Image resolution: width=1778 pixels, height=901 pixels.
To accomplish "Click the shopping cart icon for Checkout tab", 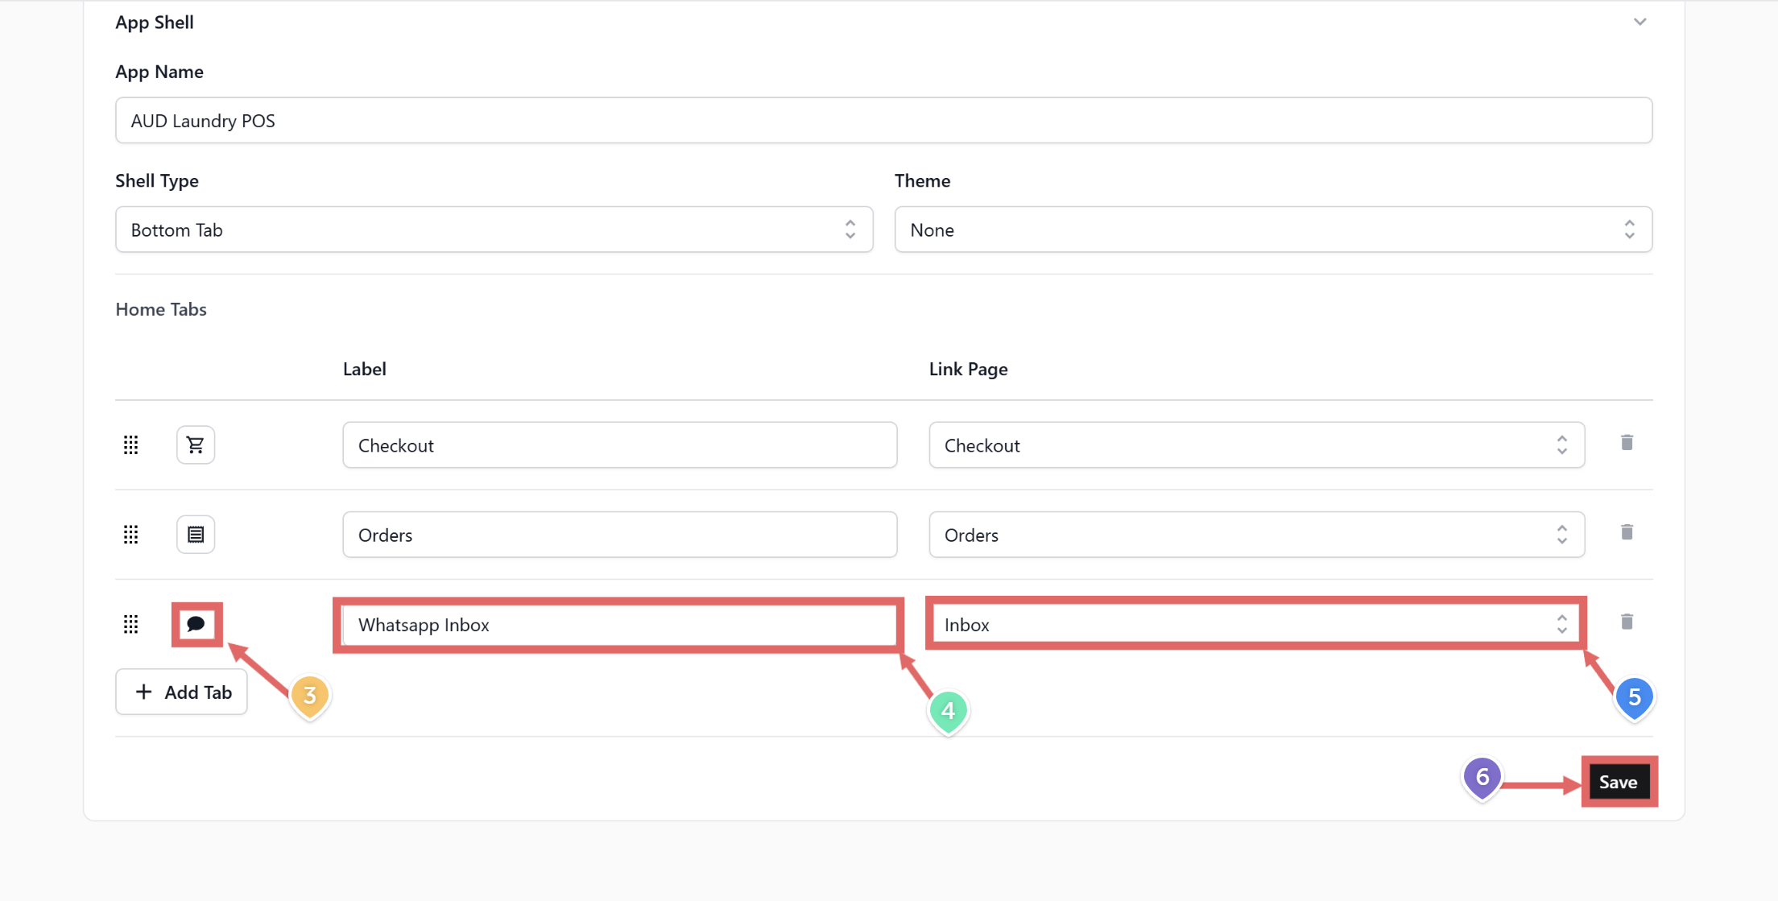I will [x=196, y=444].
